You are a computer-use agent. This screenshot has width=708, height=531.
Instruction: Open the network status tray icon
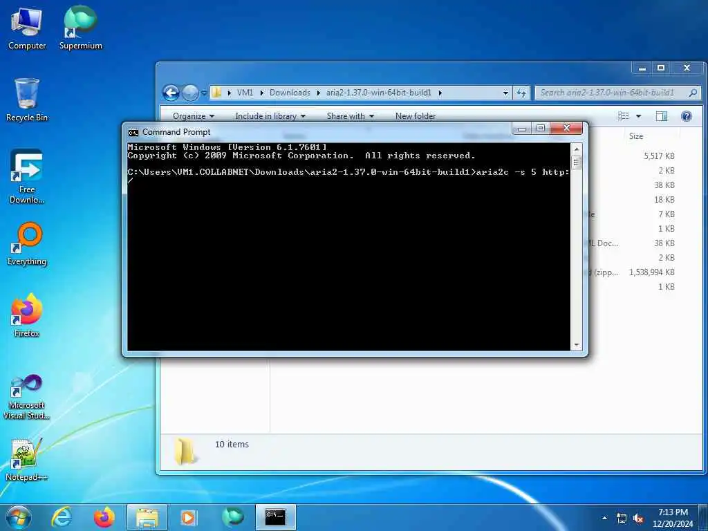pyautogui.click(x=622, y=519)
